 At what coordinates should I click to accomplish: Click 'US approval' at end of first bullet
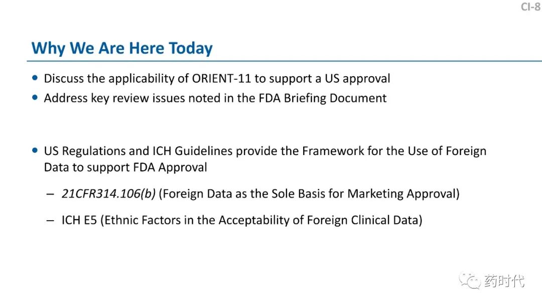pyautogui.click(x=357, y=79)
